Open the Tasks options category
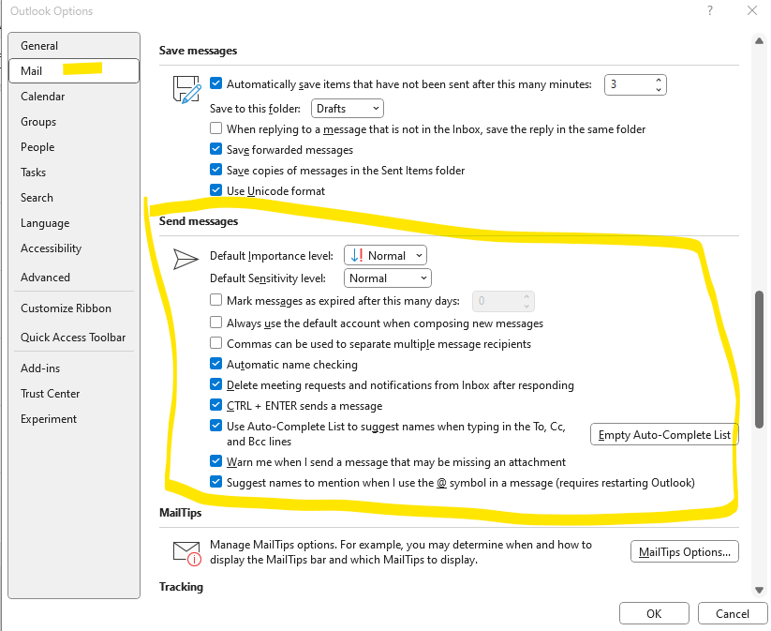Screen dimensions: 771x631 (x=74, y=173)
